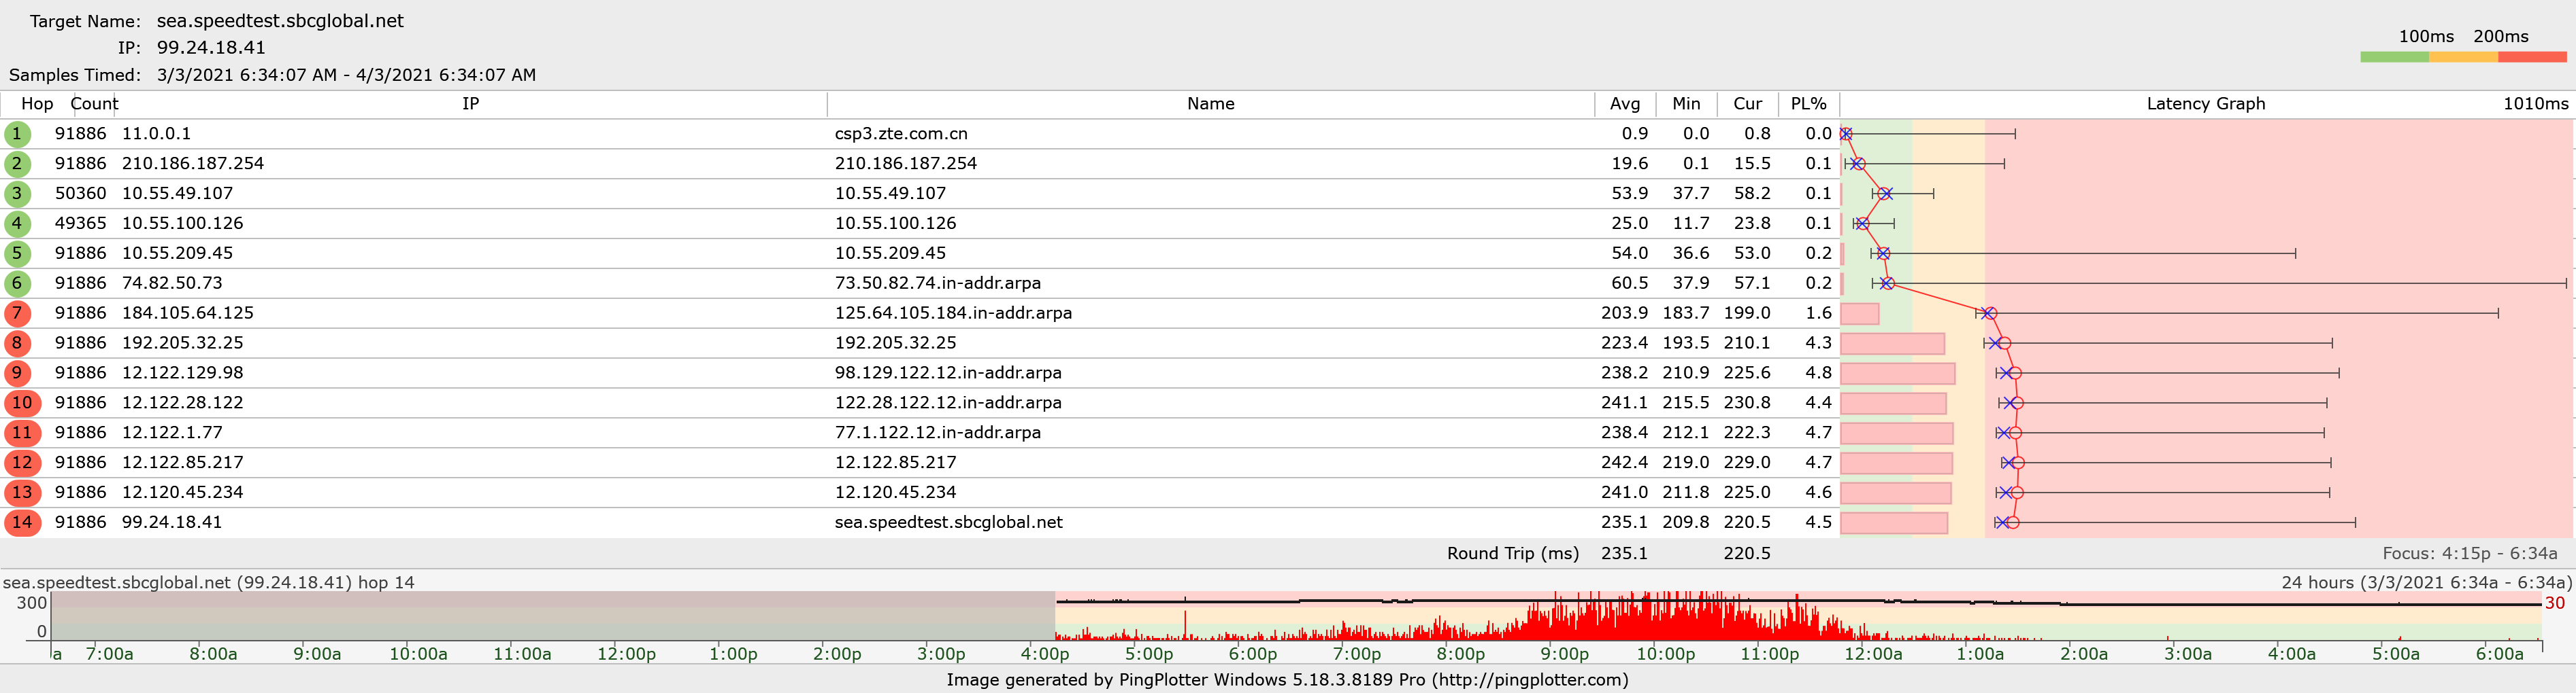Viewport: 2576px width, 693px height.
Task: Open the pingplotter.com link in the footer
Action: click(1530, 680)
